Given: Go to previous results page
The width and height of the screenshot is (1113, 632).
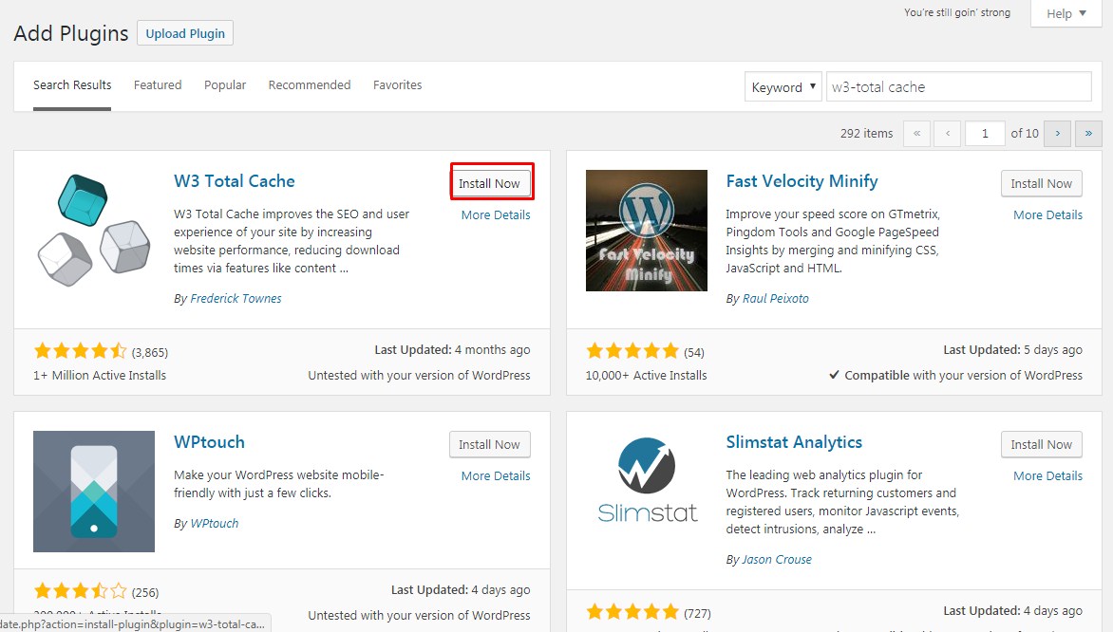Looking at the screenshot, I should pyautogui.click(x=948, y=134).
